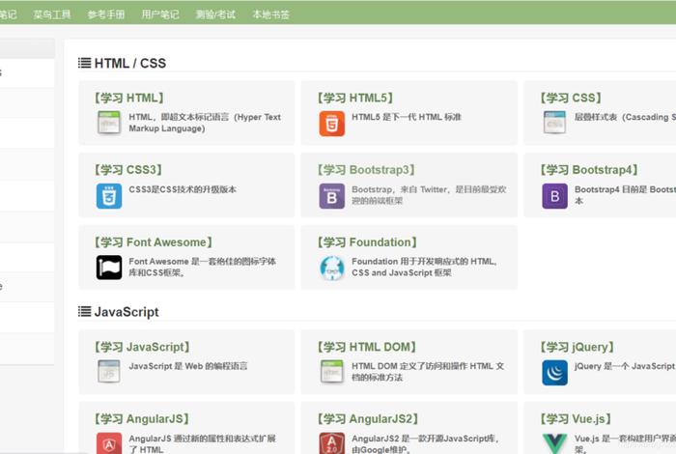Open 本地书签 in the top navigation
This screenshot has height=454, width=676.
(x=270, y=14)
